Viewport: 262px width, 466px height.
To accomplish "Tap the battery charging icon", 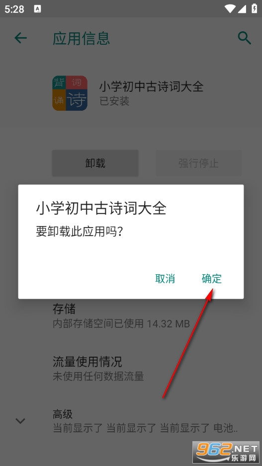I will pos(254,8).
